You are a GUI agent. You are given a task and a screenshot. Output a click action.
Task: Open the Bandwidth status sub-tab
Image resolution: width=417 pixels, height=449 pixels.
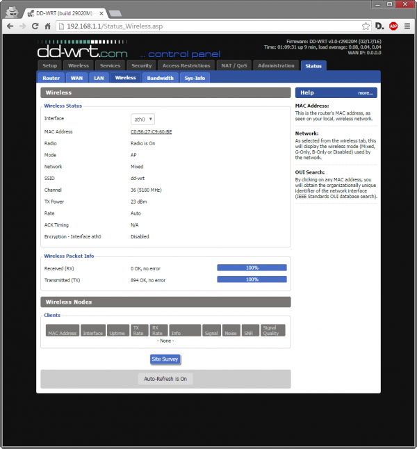pyautogui.click(x=160, y=78)
